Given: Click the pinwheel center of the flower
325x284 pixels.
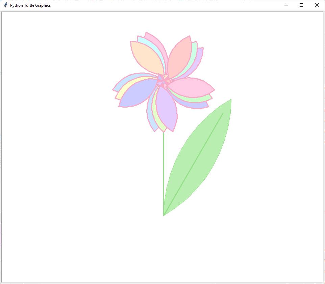Looking at the screenshot, I should click(x=164, y=82).
